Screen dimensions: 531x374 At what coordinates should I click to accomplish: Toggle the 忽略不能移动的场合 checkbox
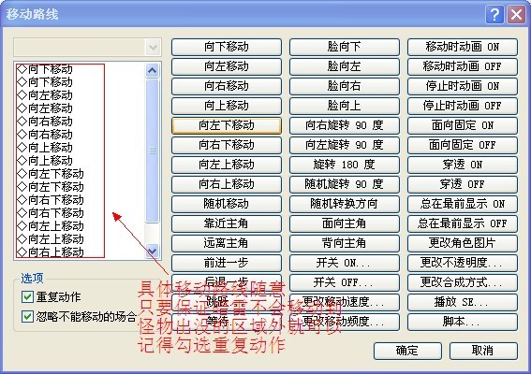click(27, 317)
